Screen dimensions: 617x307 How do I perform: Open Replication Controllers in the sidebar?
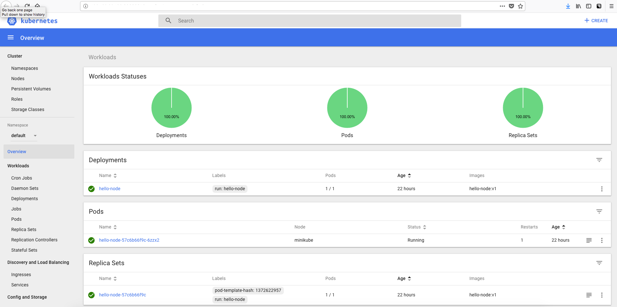coord(34,240)
